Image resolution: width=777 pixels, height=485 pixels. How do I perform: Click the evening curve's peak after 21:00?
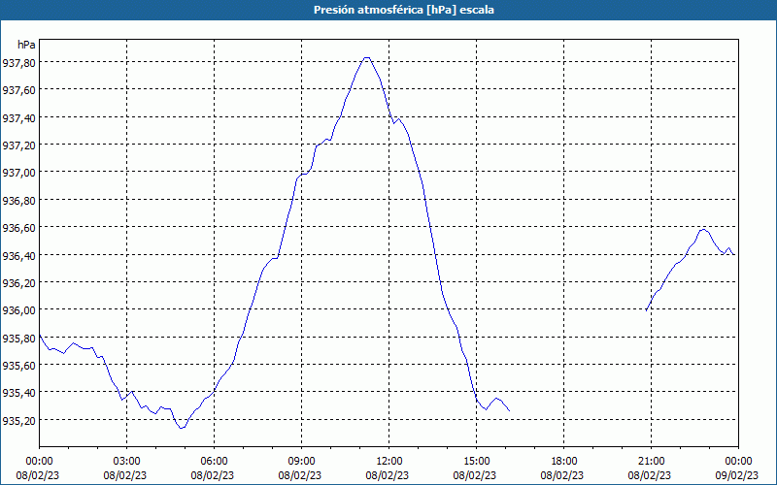coord(703,230)
